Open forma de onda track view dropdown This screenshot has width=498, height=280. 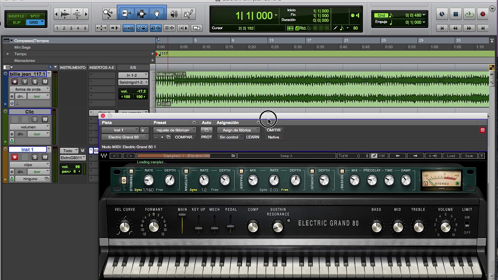pyautogui.click(x=30, y=89)
